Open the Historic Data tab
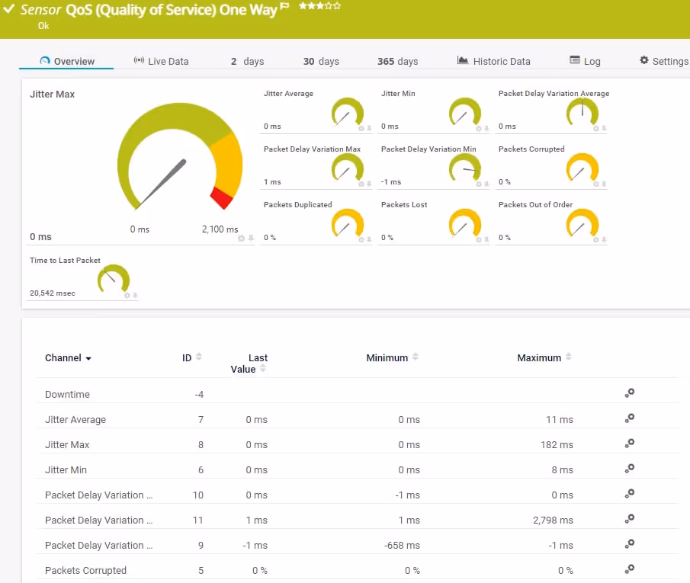The height and width of the screenshot is (583, 690). [x=493, y=61]
